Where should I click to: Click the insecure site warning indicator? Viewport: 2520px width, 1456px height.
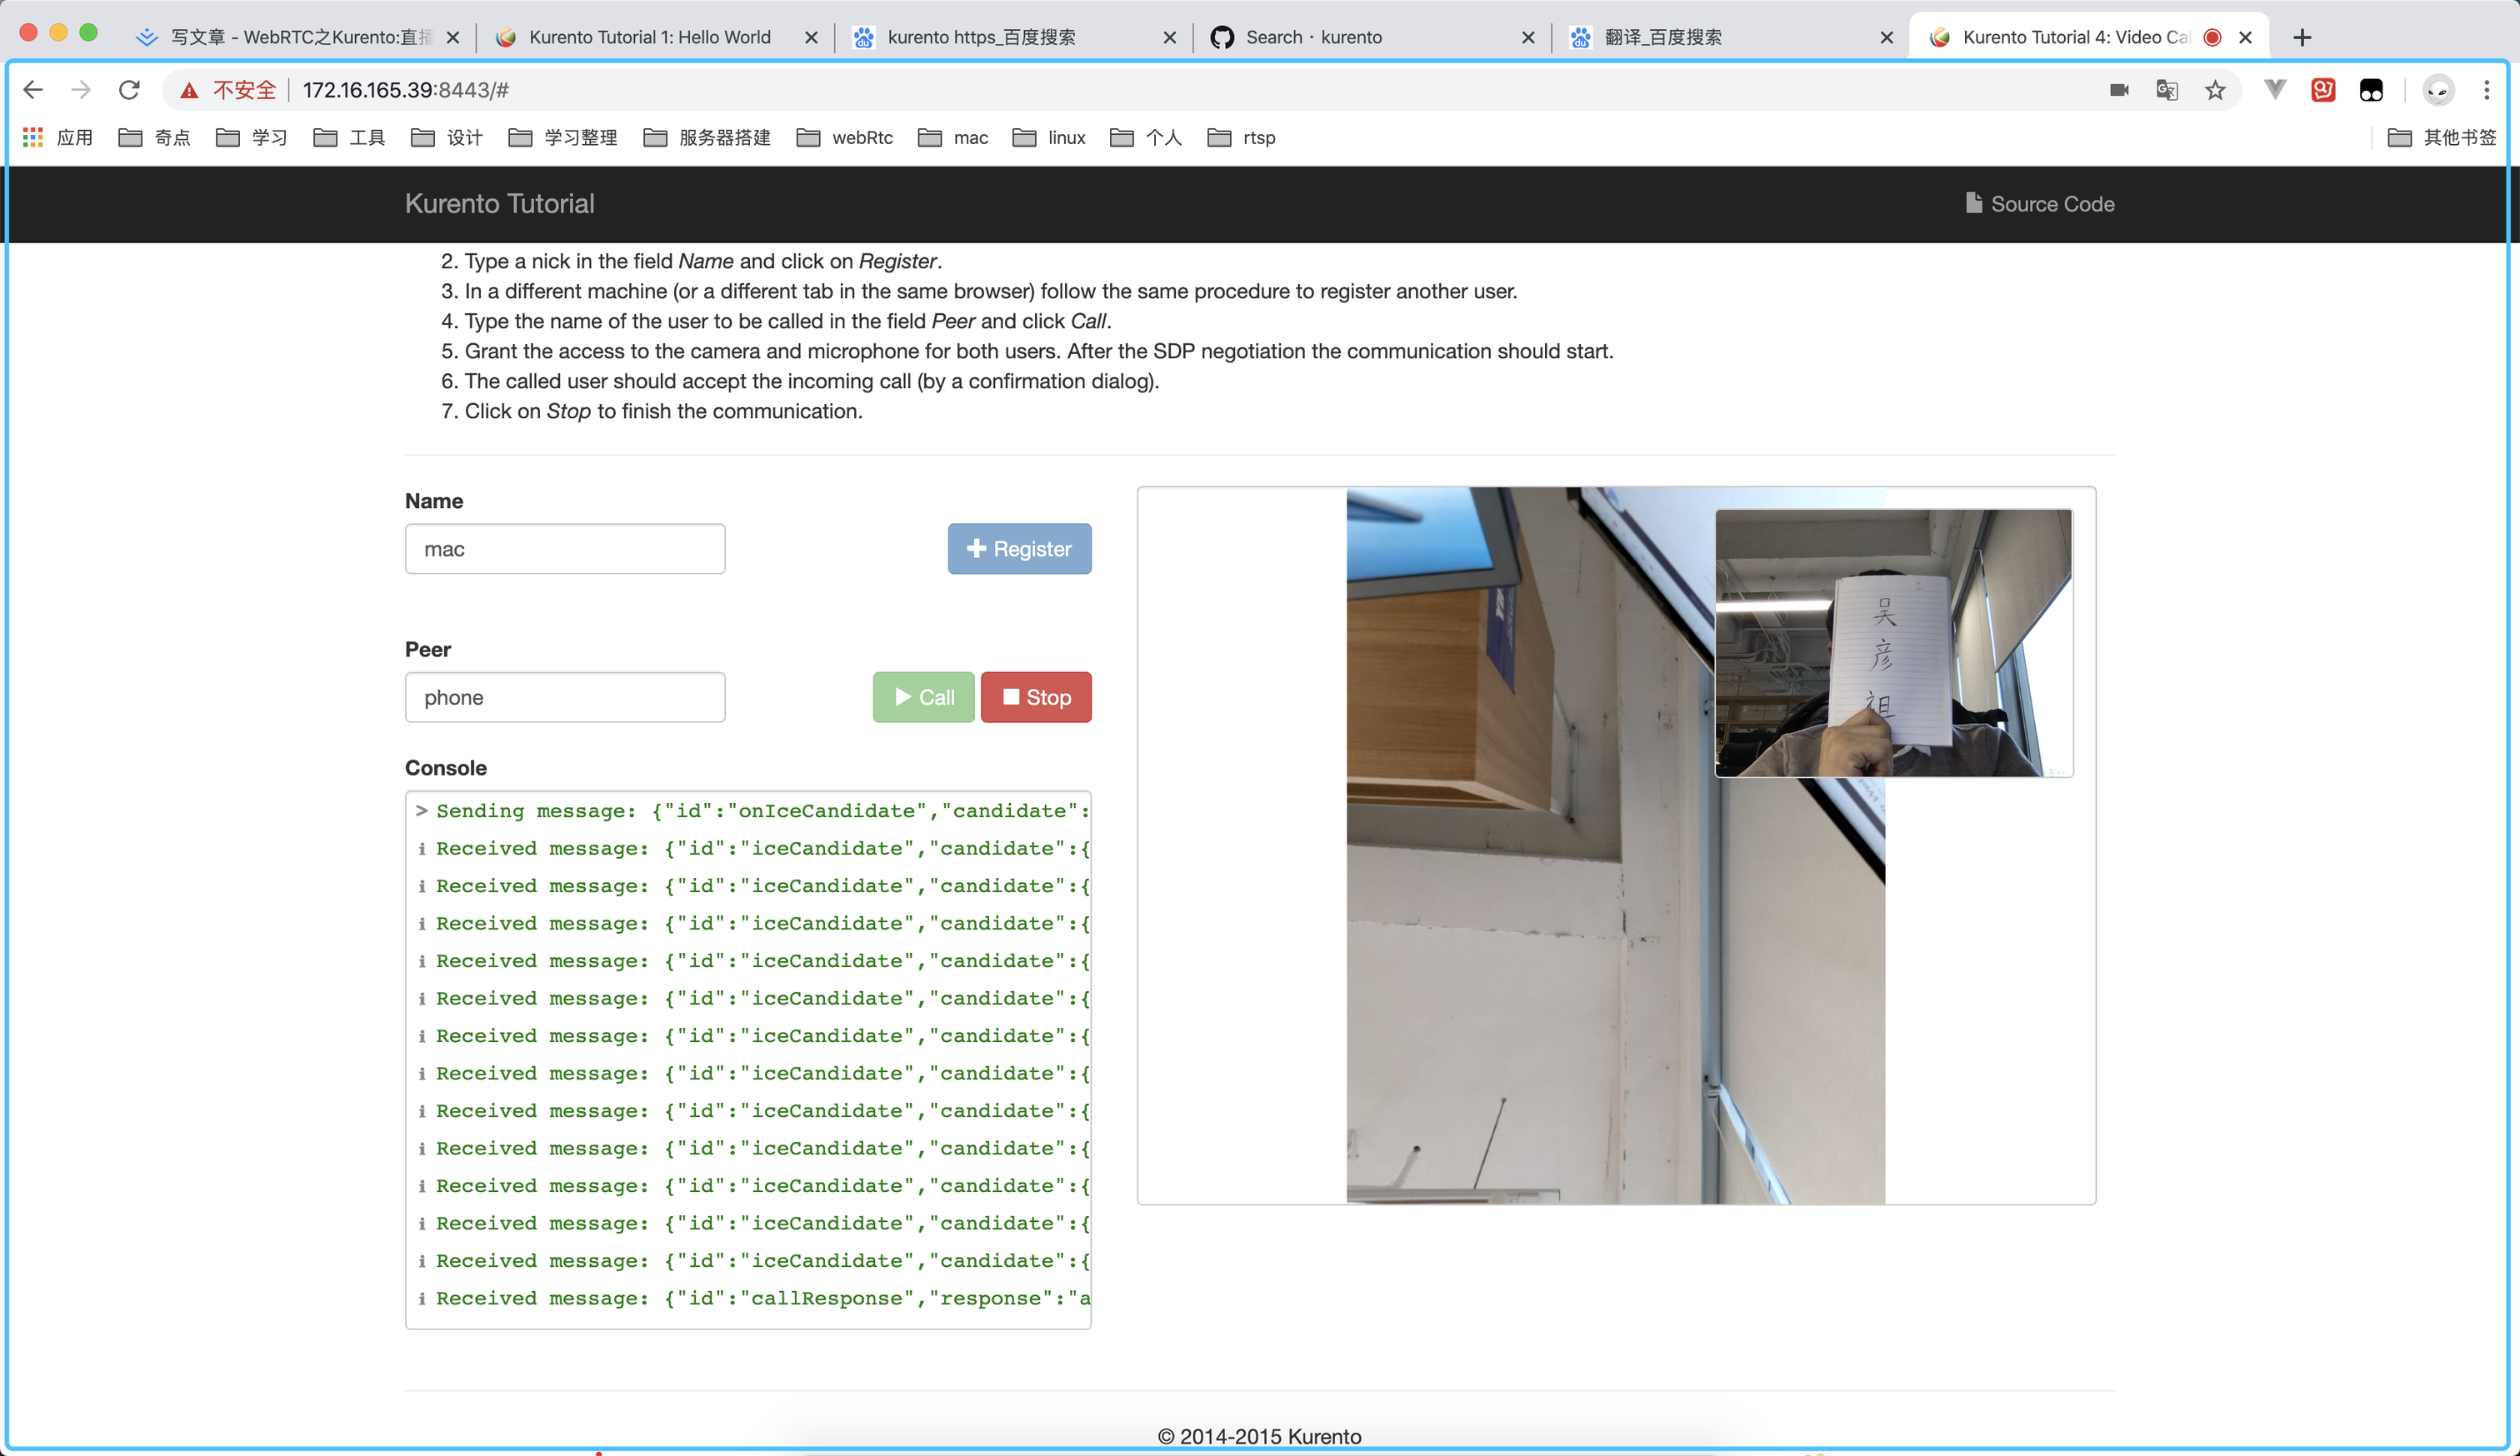227,90
